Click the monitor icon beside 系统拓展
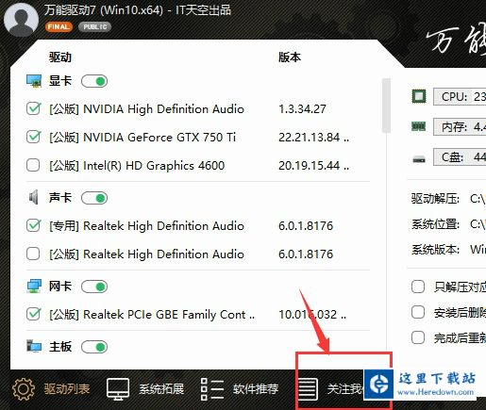Viewport: 486px width, 410px height. [x=118, y=389]
